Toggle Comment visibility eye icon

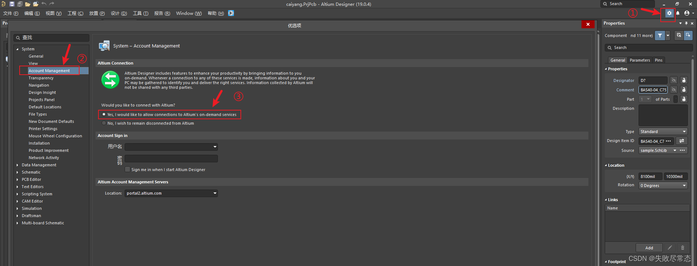point(674,90)
